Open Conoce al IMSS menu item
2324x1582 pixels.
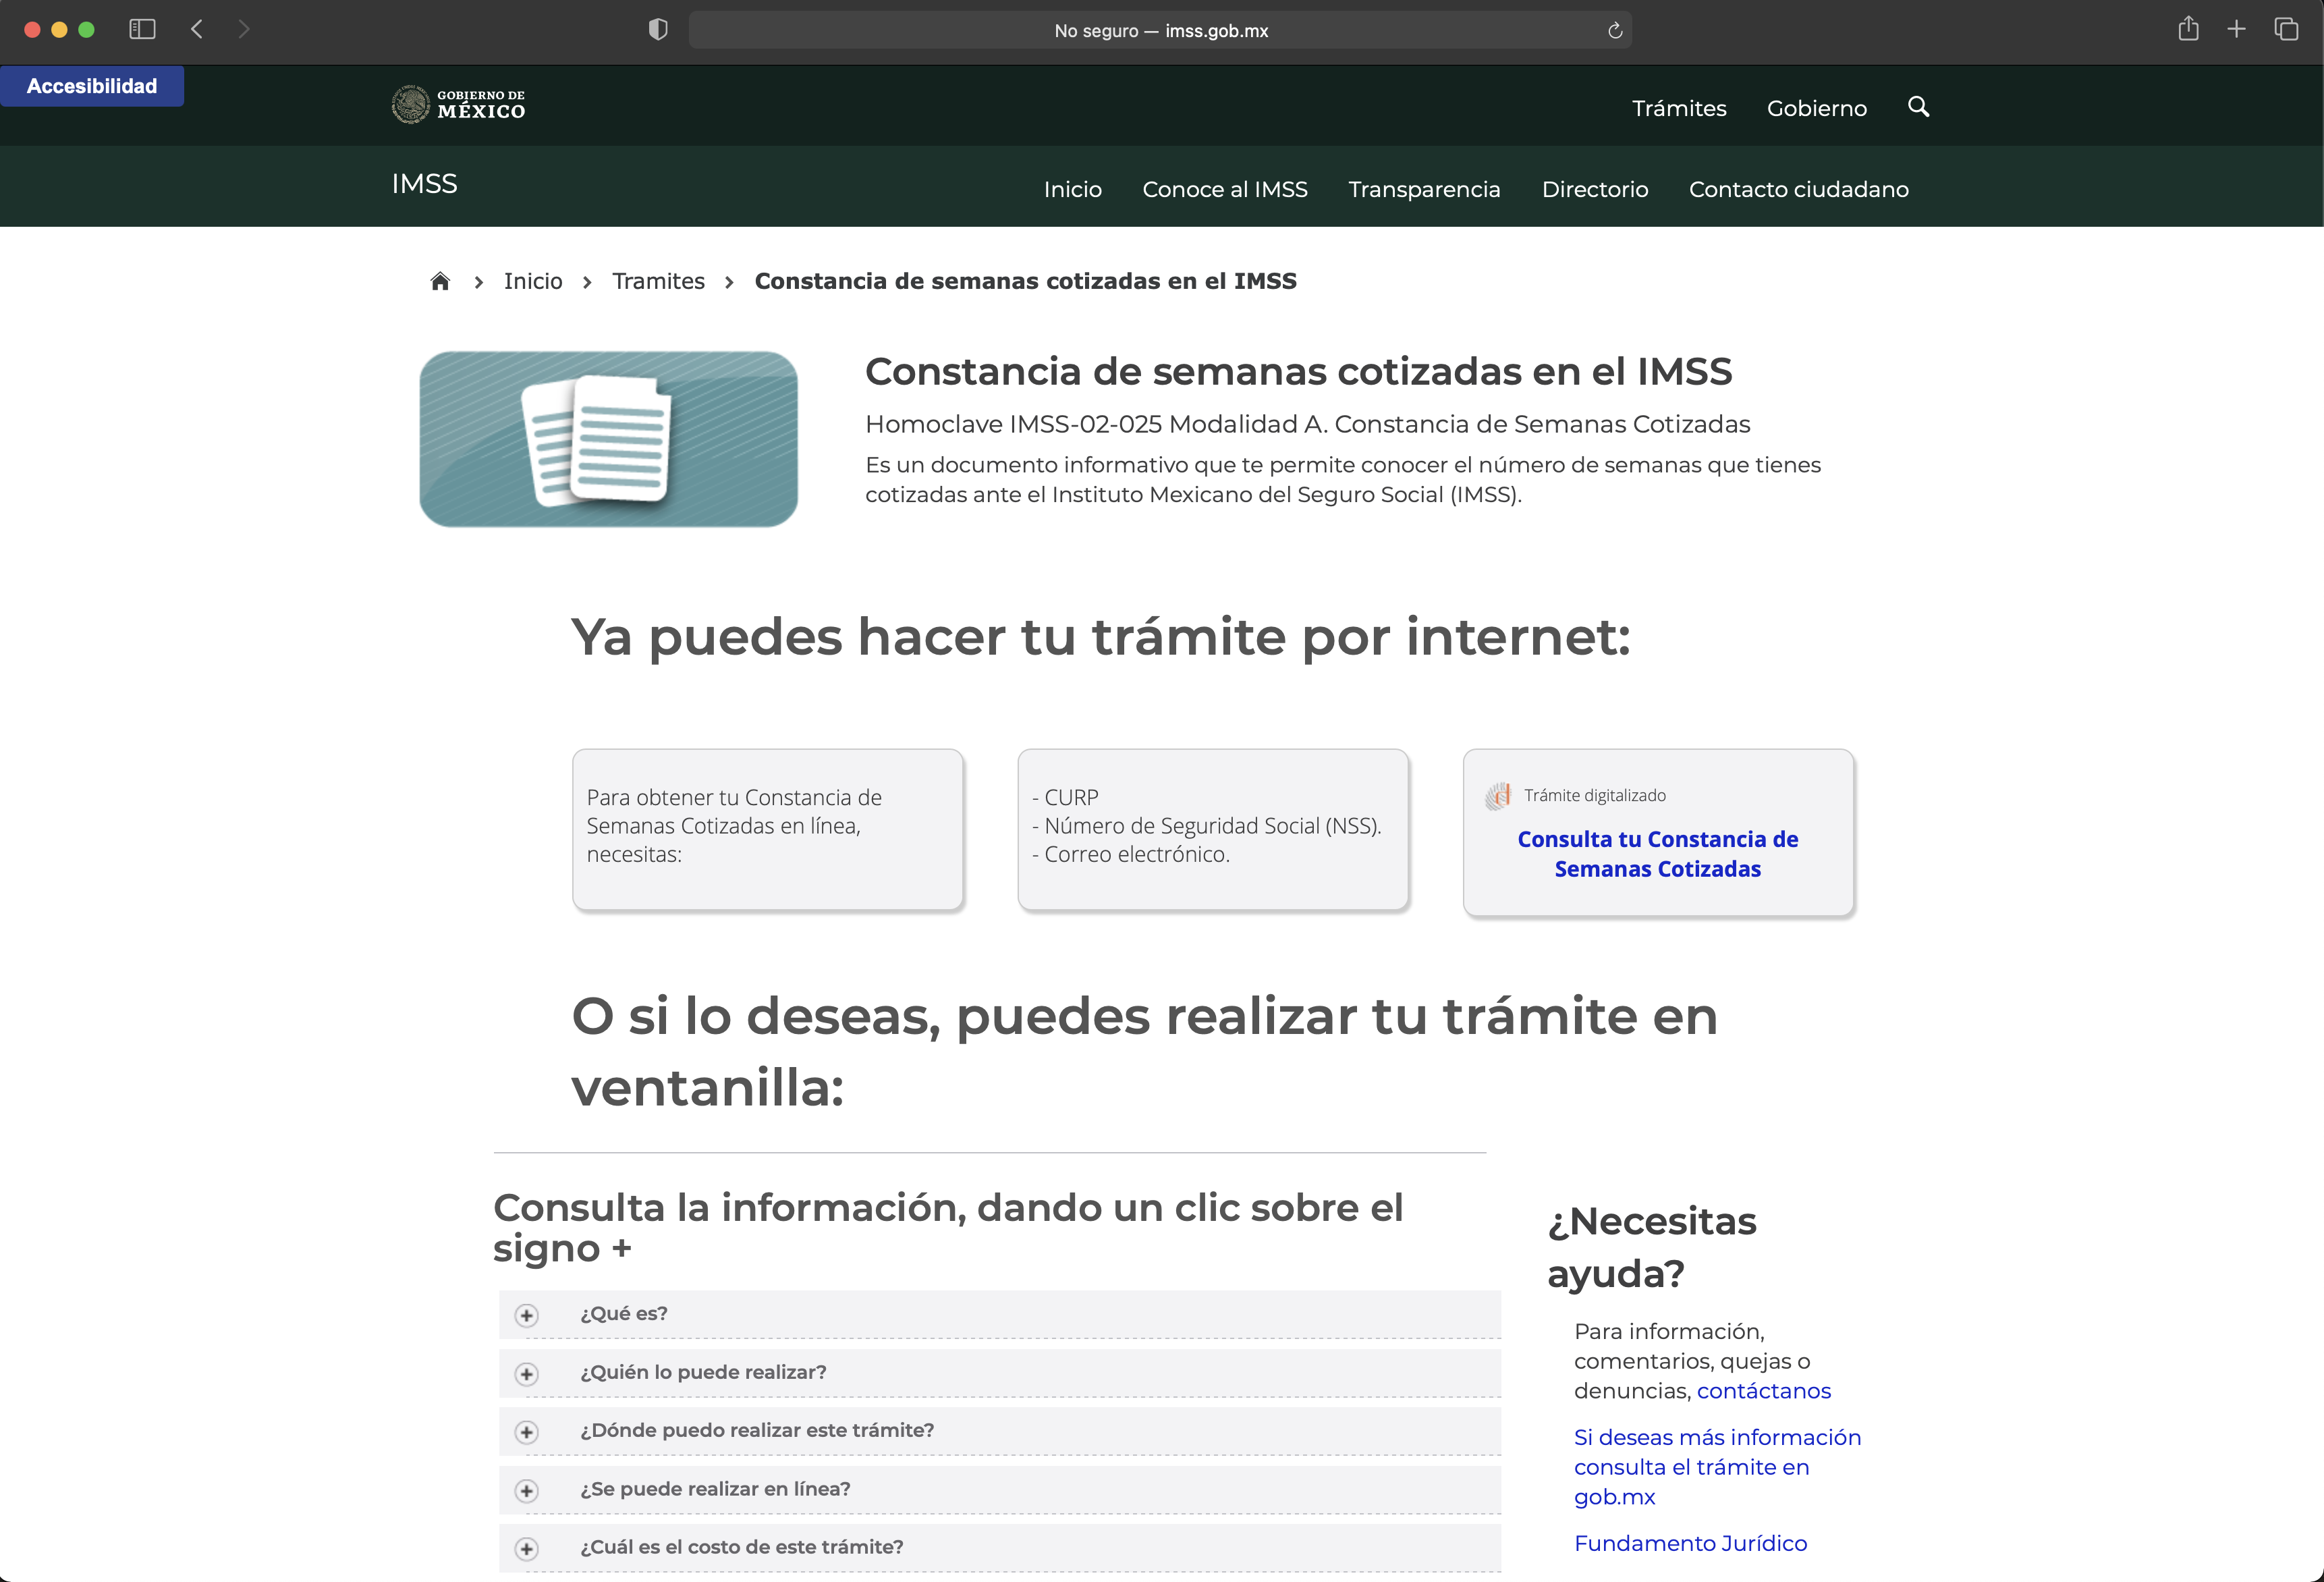pos(1225,189)
